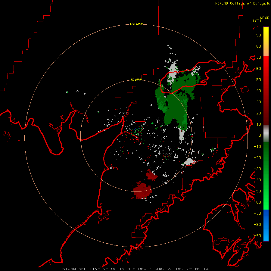Click the 90 value on velocity scale
Image resolution: width=271 pixels, height=271 pixels.
(x=259, y=35)
